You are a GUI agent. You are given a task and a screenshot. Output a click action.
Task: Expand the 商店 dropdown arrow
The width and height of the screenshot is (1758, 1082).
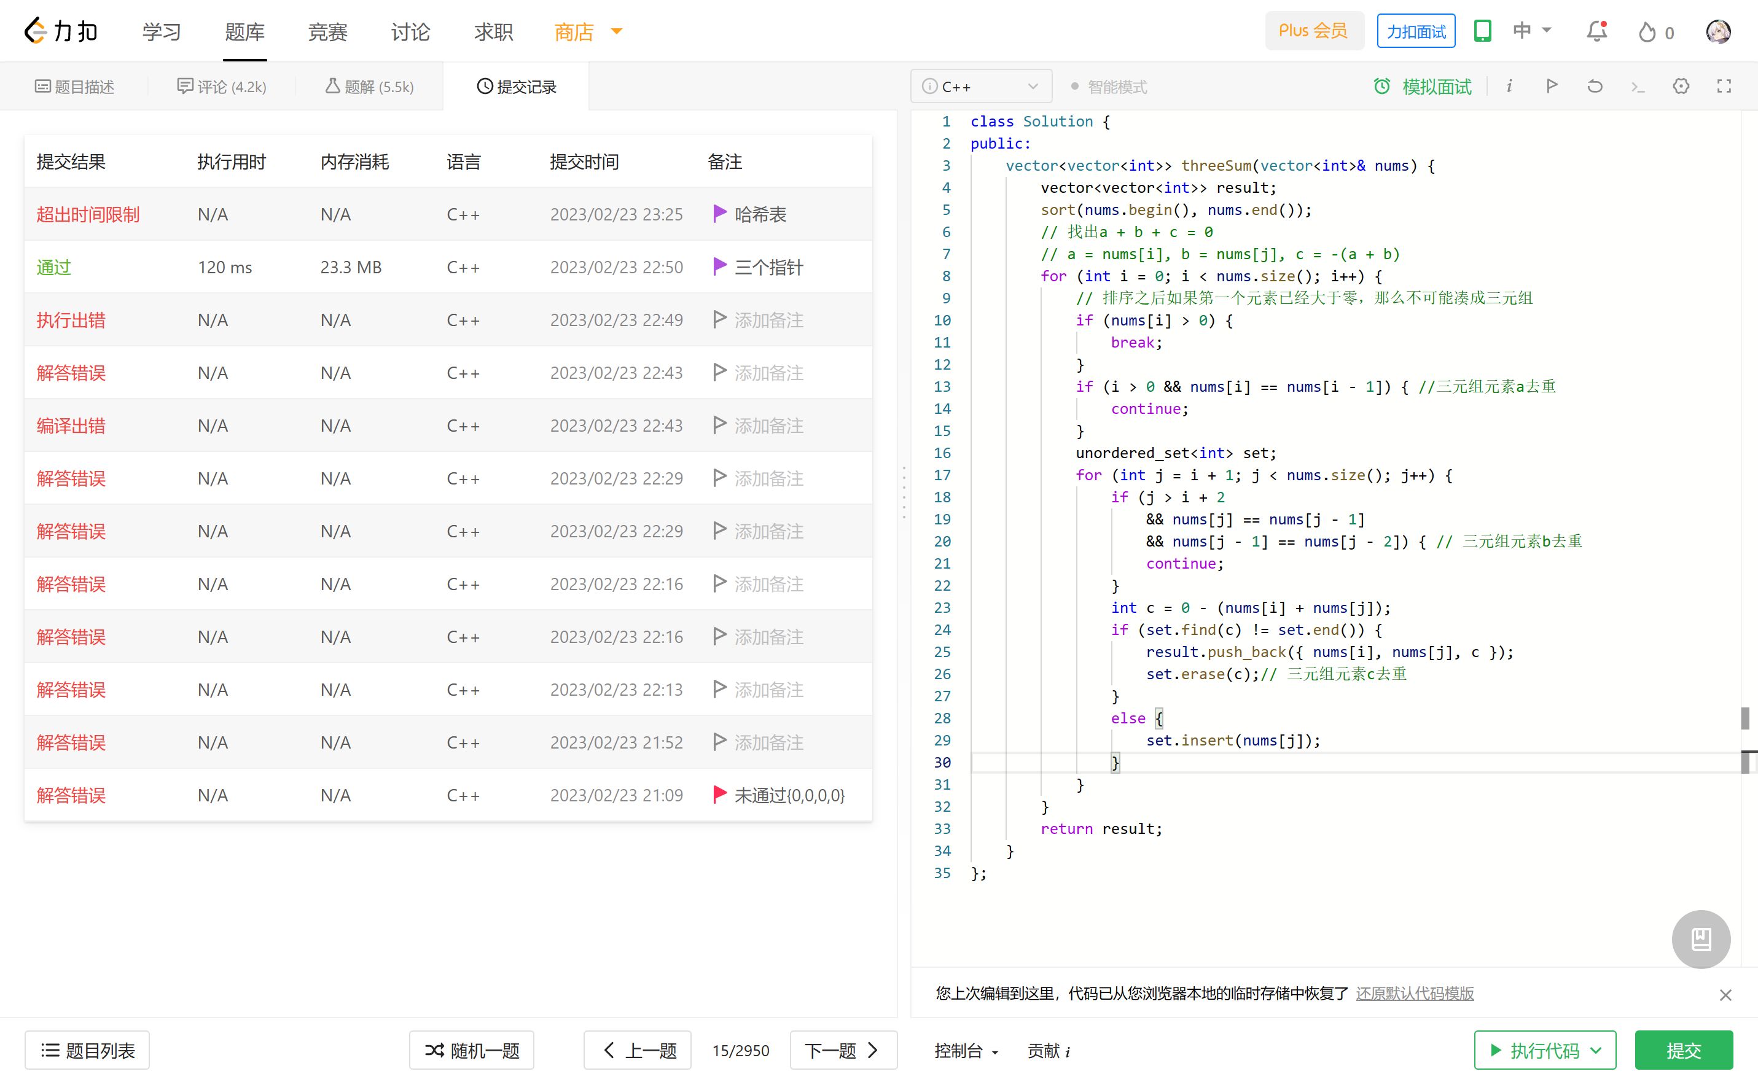616,31
